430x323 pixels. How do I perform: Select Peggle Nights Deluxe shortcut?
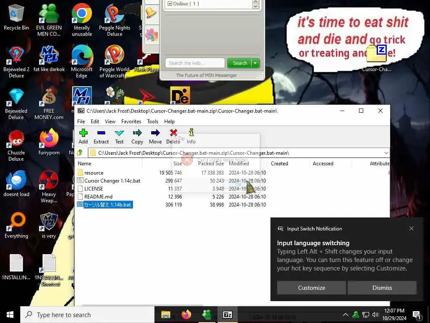point(114,20)
